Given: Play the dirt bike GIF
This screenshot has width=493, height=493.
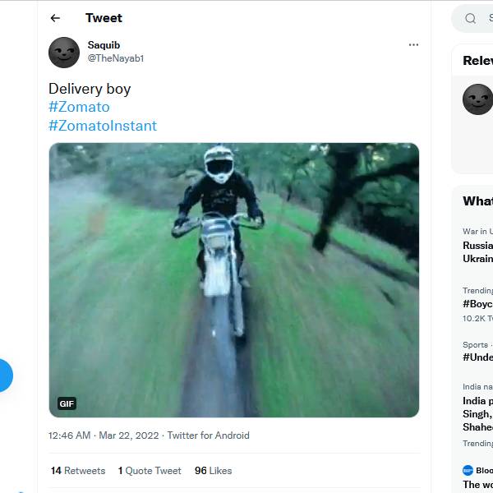Looking at the screenshot, I should [234, 279].
